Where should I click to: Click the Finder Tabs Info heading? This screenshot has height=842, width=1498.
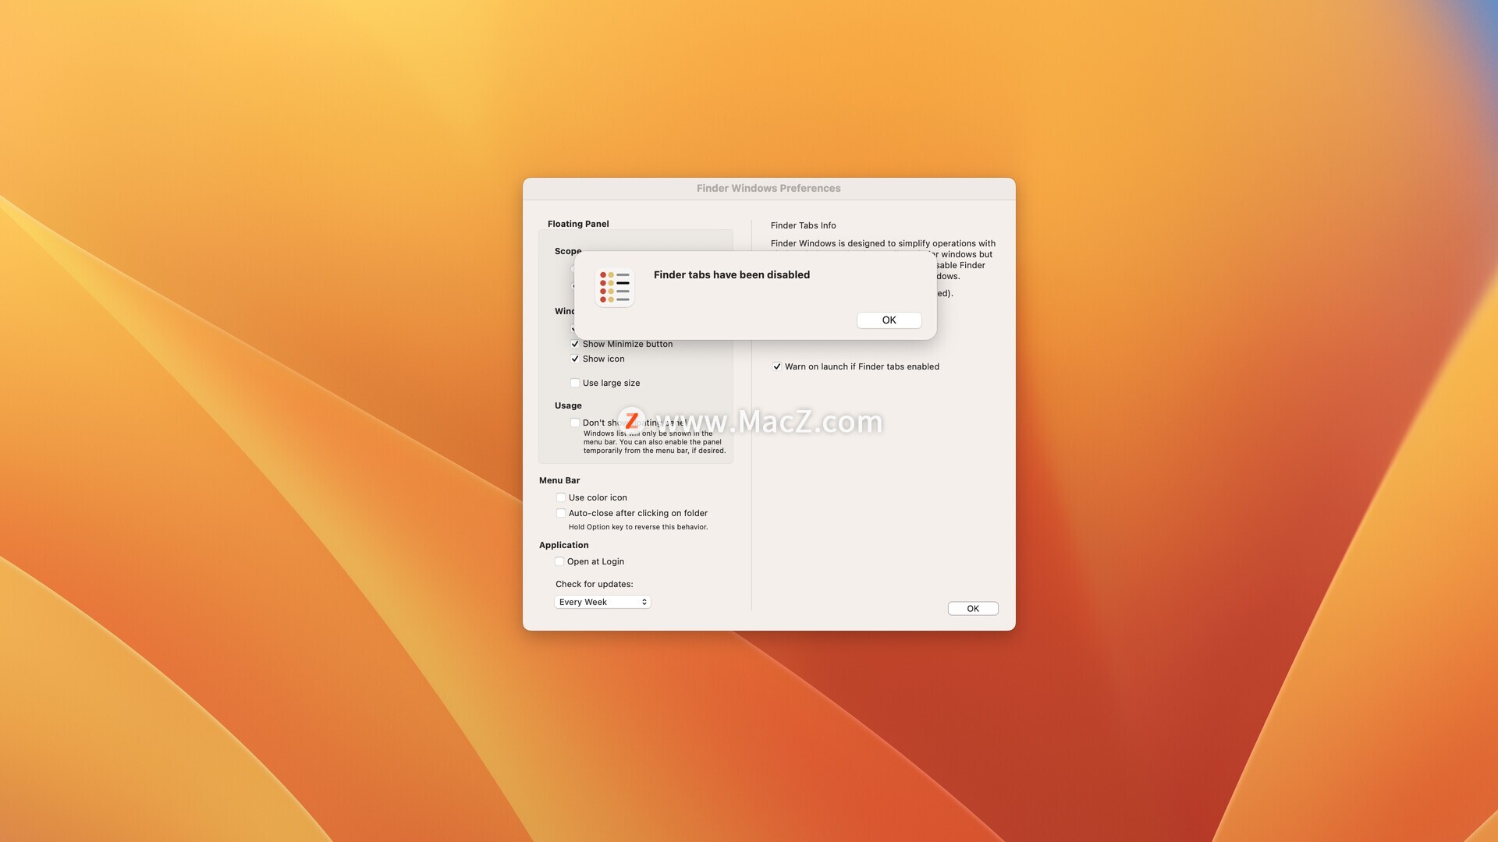click(803, 225)
